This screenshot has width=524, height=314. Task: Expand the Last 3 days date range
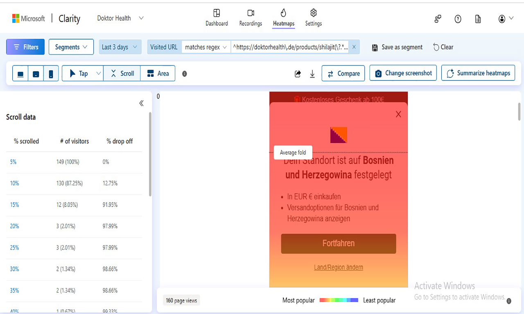point(120,47)
